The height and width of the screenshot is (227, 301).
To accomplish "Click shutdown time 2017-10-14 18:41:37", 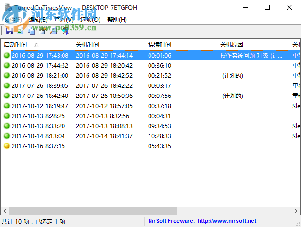I will pyautogui.click(x=104, y=136).
